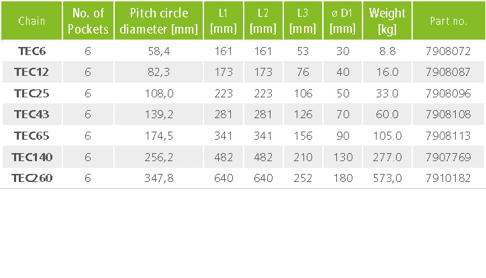Screen dimensions: 486x278
Task: Click the TEC43 chain name
Action: pos(32,114)
